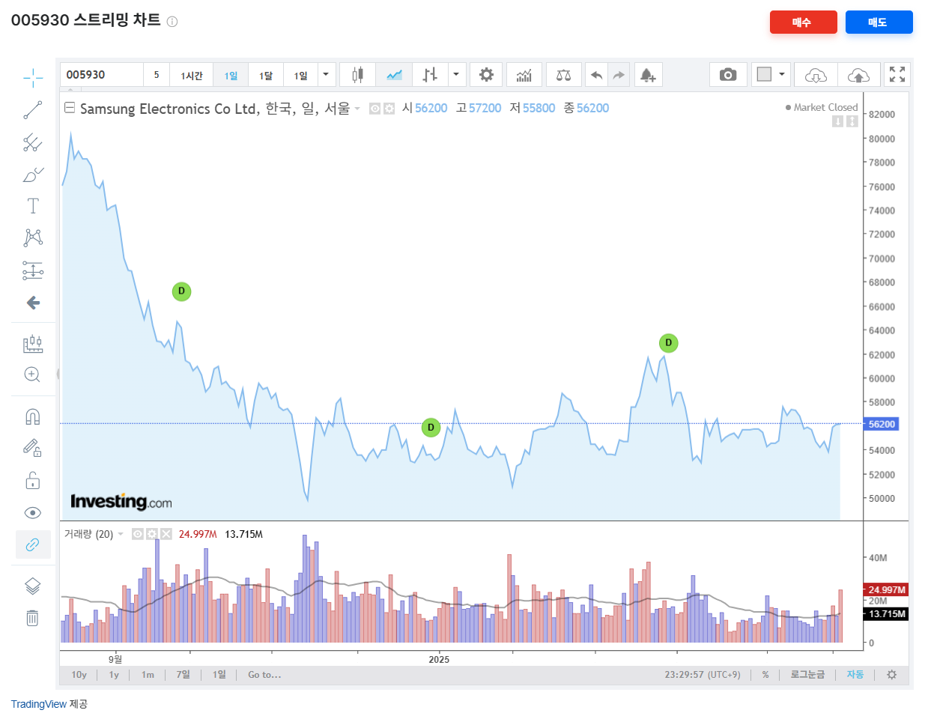Viewport: 925px width, 716px height.
Task: Toggle 로그눈금 log scale
Action: tap(807, 675)
